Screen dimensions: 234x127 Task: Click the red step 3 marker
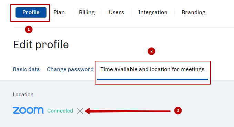point(178,110)
